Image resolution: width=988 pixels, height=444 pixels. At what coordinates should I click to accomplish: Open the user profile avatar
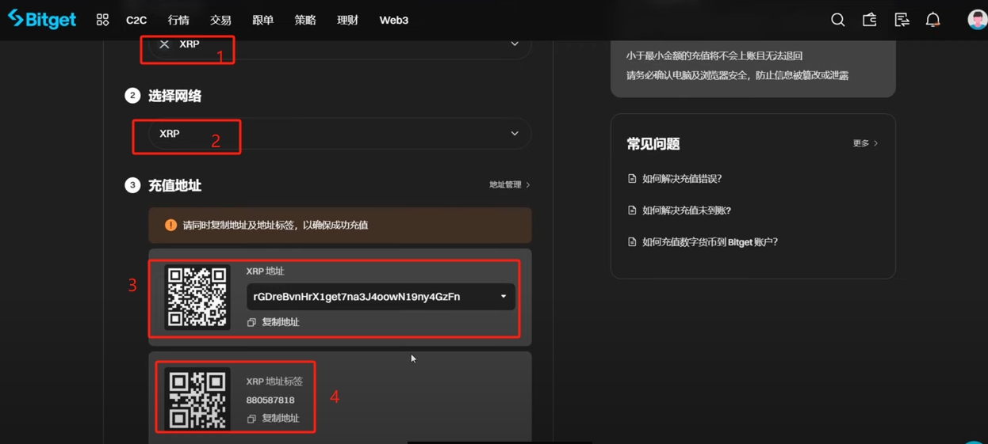[x=977, y=20]
